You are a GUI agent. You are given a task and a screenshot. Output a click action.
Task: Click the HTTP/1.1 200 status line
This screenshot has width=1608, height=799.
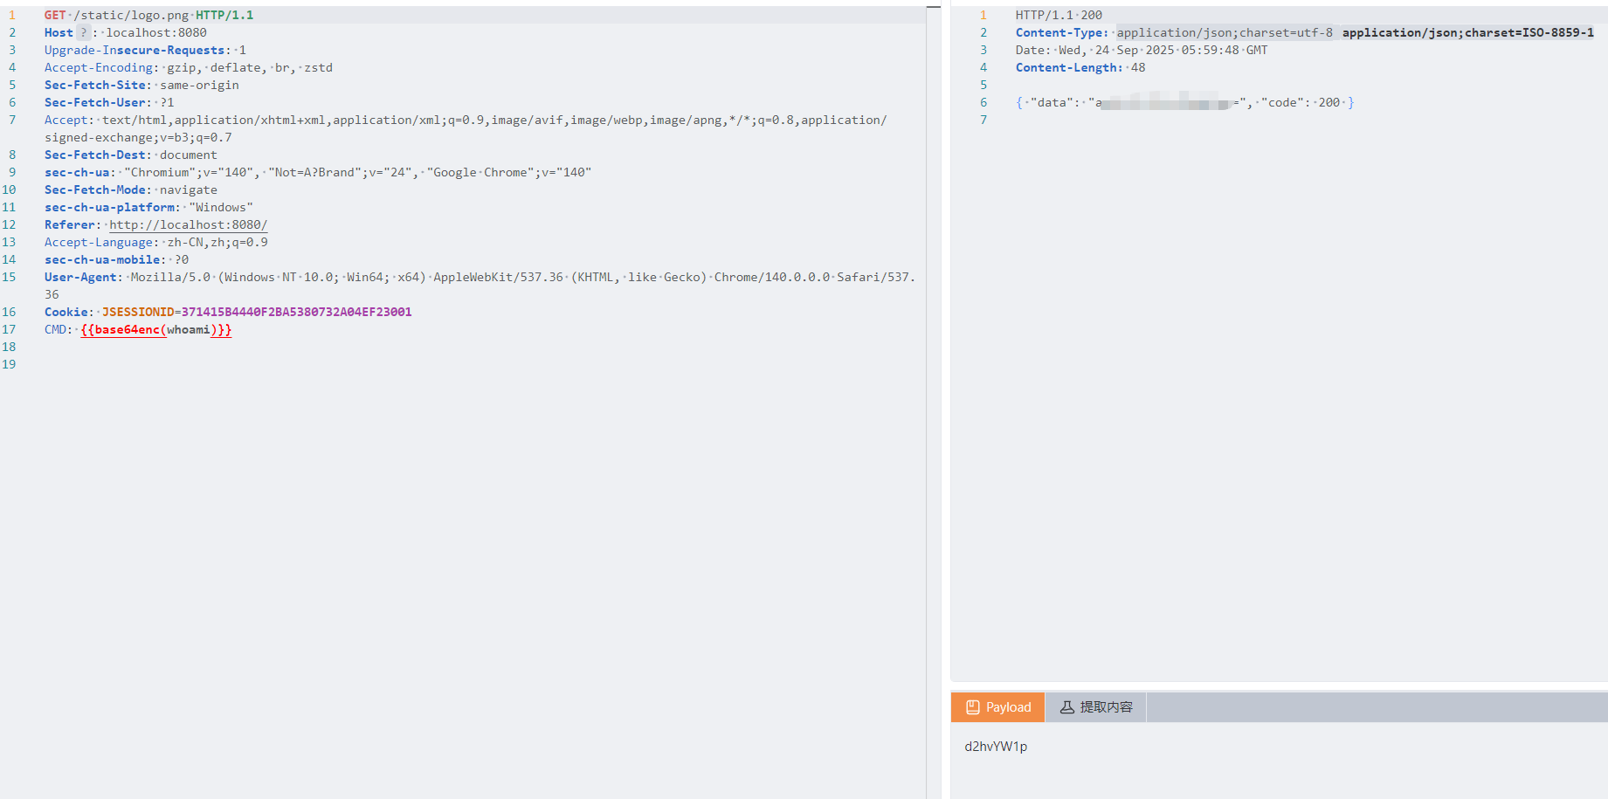point(1058,15)
